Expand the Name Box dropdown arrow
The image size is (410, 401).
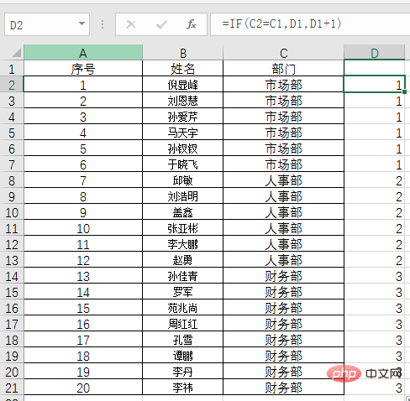tap(81, 23)
